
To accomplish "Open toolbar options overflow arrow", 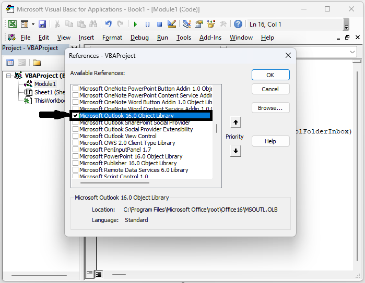I will (x=346, y=24).
